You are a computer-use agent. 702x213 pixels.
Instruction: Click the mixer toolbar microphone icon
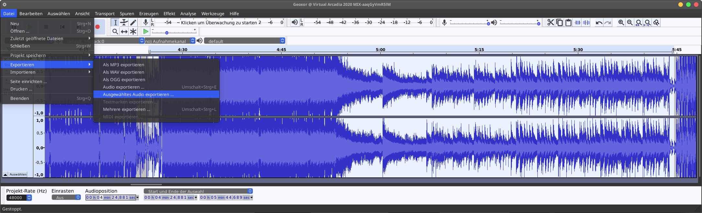(x=444, y=22)
